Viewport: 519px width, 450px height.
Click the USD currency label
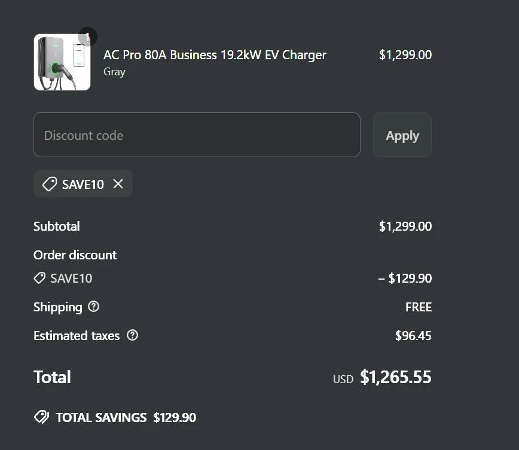point(343,379)
